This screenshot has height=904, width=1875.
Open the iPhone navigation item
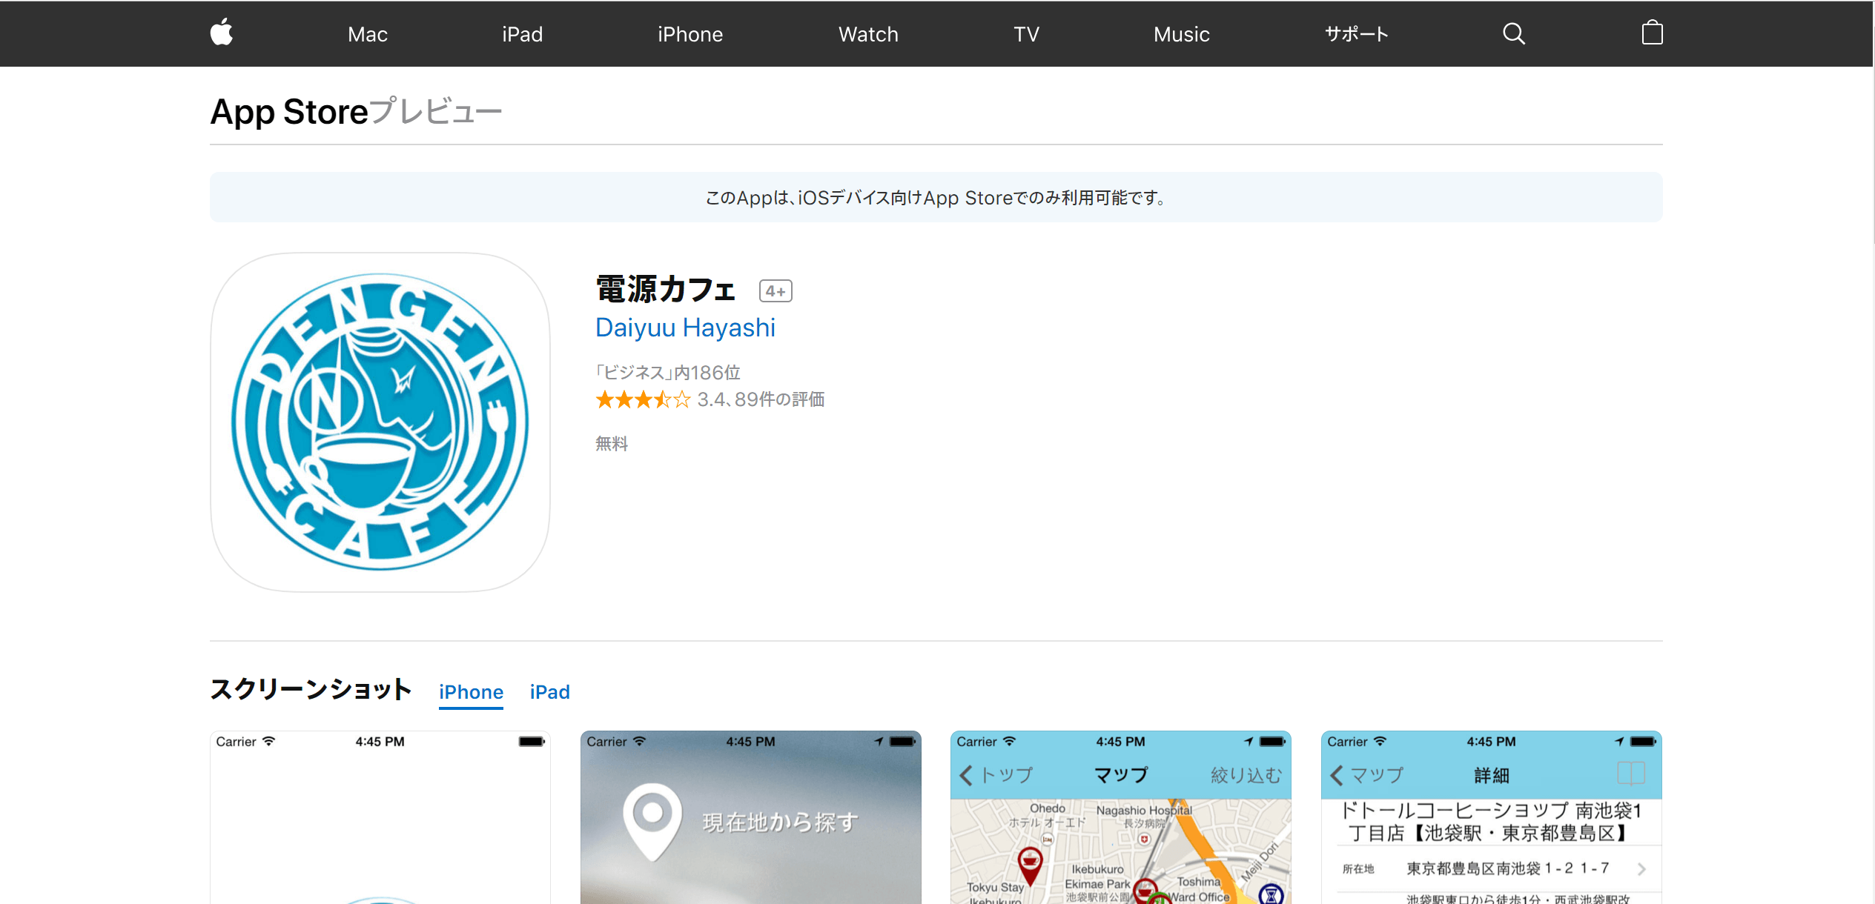coord(690,34)
